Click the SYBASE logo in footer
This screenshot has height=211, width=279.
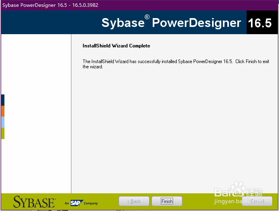[34, 202]
